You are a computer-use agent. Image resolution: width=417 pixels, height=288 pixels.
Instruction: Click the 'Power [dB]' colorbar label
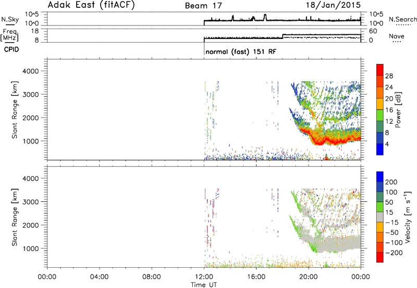click(398, 110)
